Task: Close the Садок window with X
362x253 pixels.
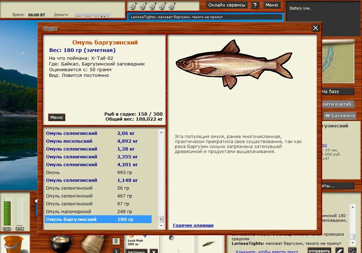Action: coord(315,28)
